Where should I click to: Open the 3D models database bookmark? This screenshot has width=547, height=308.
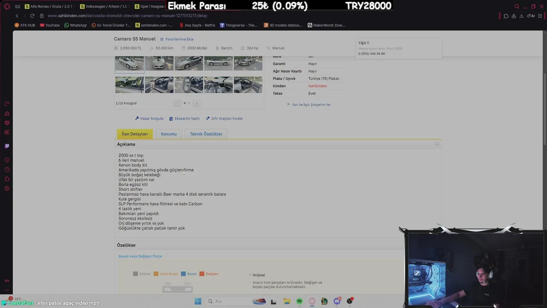[283, 25]
